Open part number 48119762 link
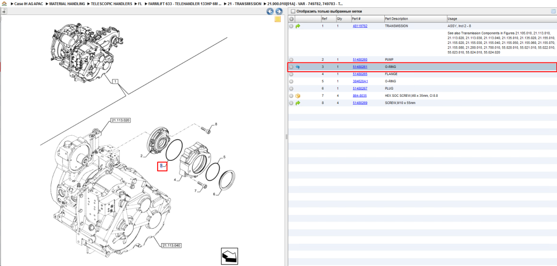Viewport: 557px width, 266px height. [x=360, y=26]
